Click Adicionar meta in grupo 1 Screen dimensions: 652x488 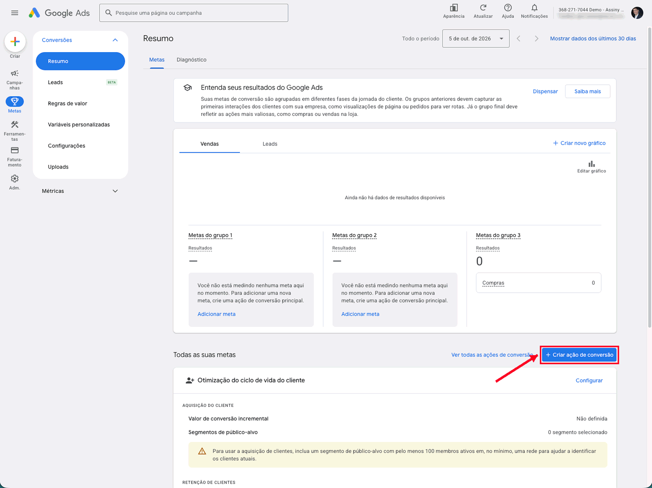click(216, 314)
